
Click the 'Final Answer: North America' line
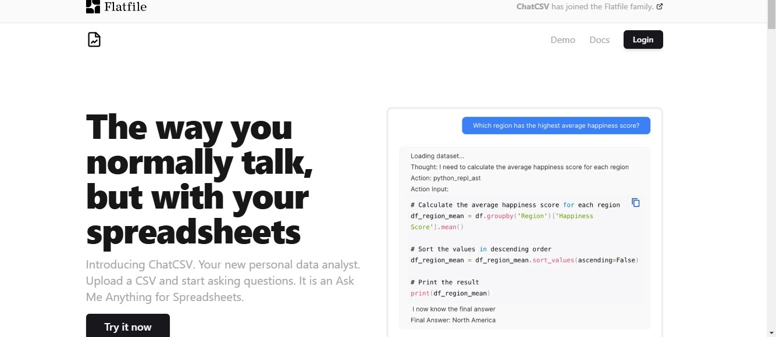tap(453, 320)
